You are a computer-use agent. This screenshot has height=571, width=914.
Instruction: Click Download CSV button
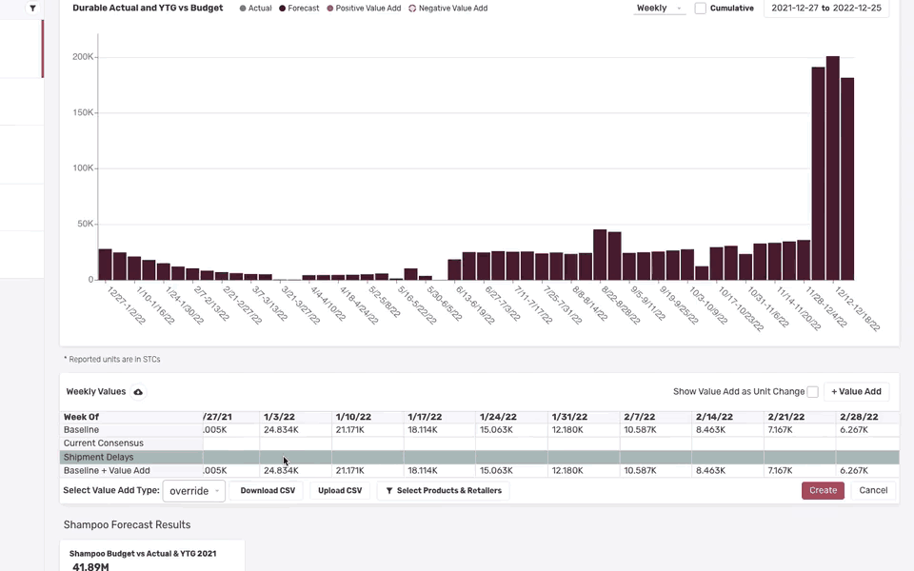[x=266, y=491]
